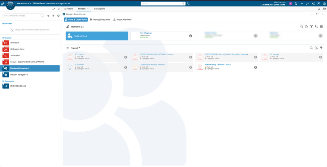Open the social network share icon
The height and width of the screenshot is (167, 327).
313,4
